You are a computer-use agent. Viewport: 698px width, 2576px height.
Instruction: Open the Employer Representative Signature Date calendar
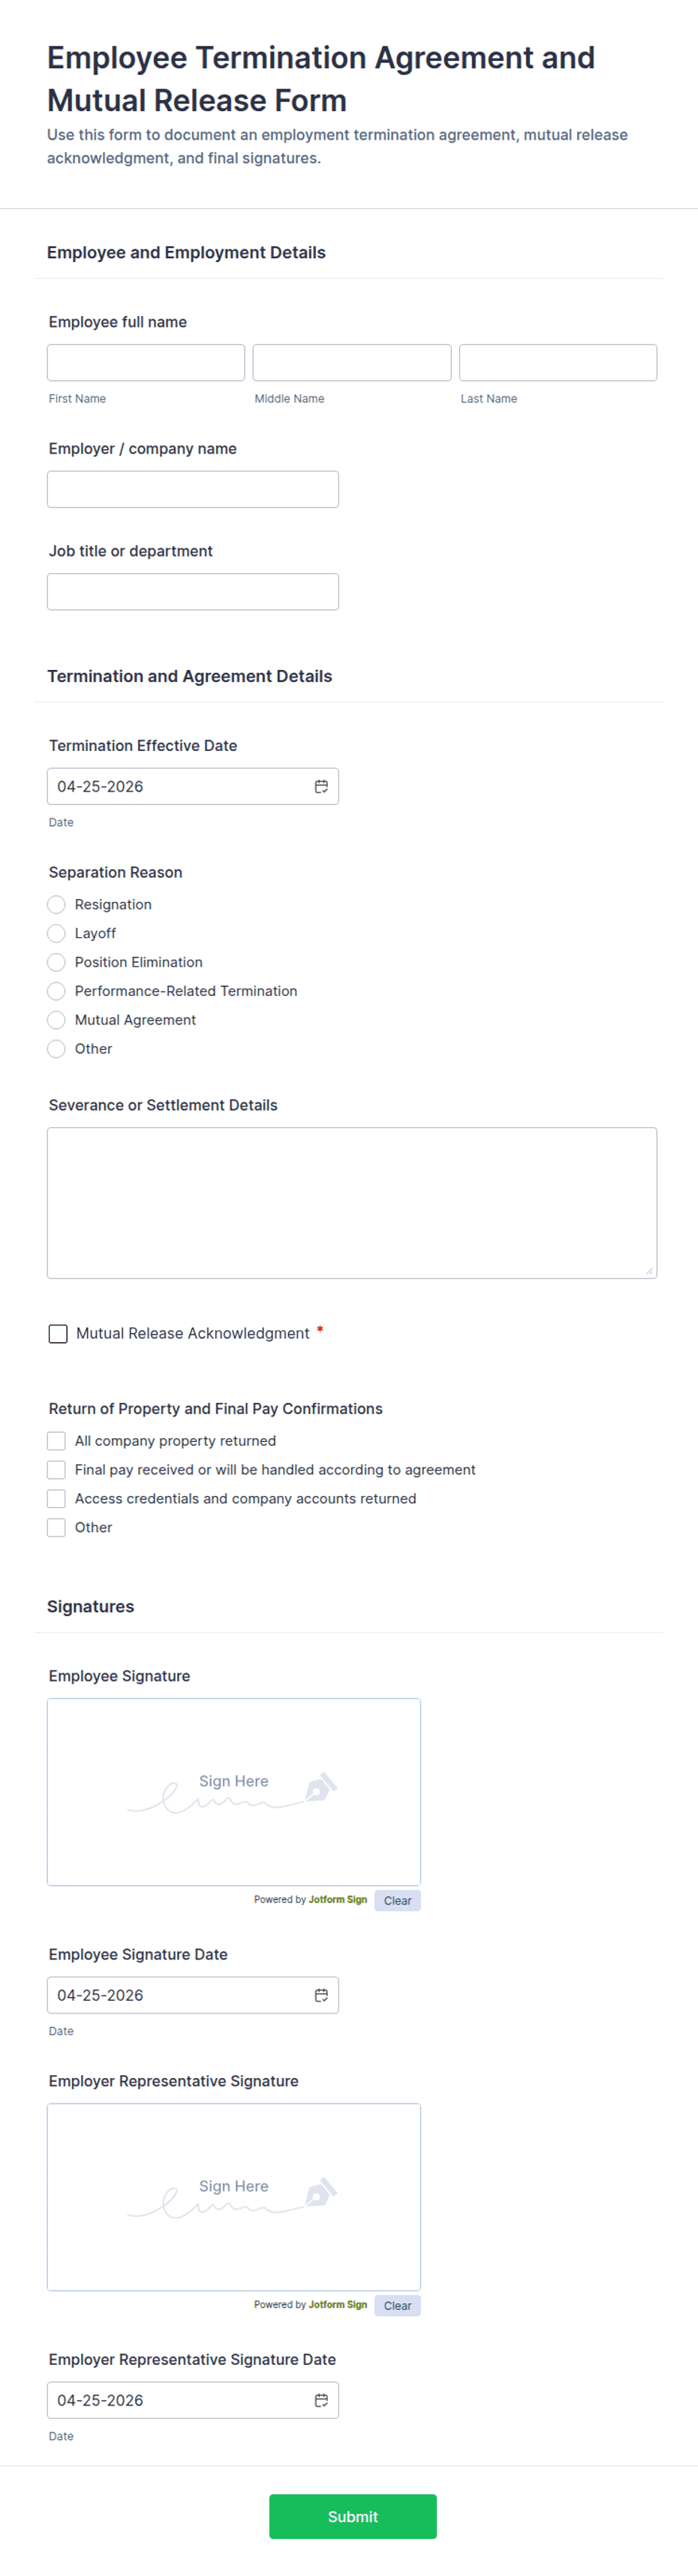(x=322, y=2400)
